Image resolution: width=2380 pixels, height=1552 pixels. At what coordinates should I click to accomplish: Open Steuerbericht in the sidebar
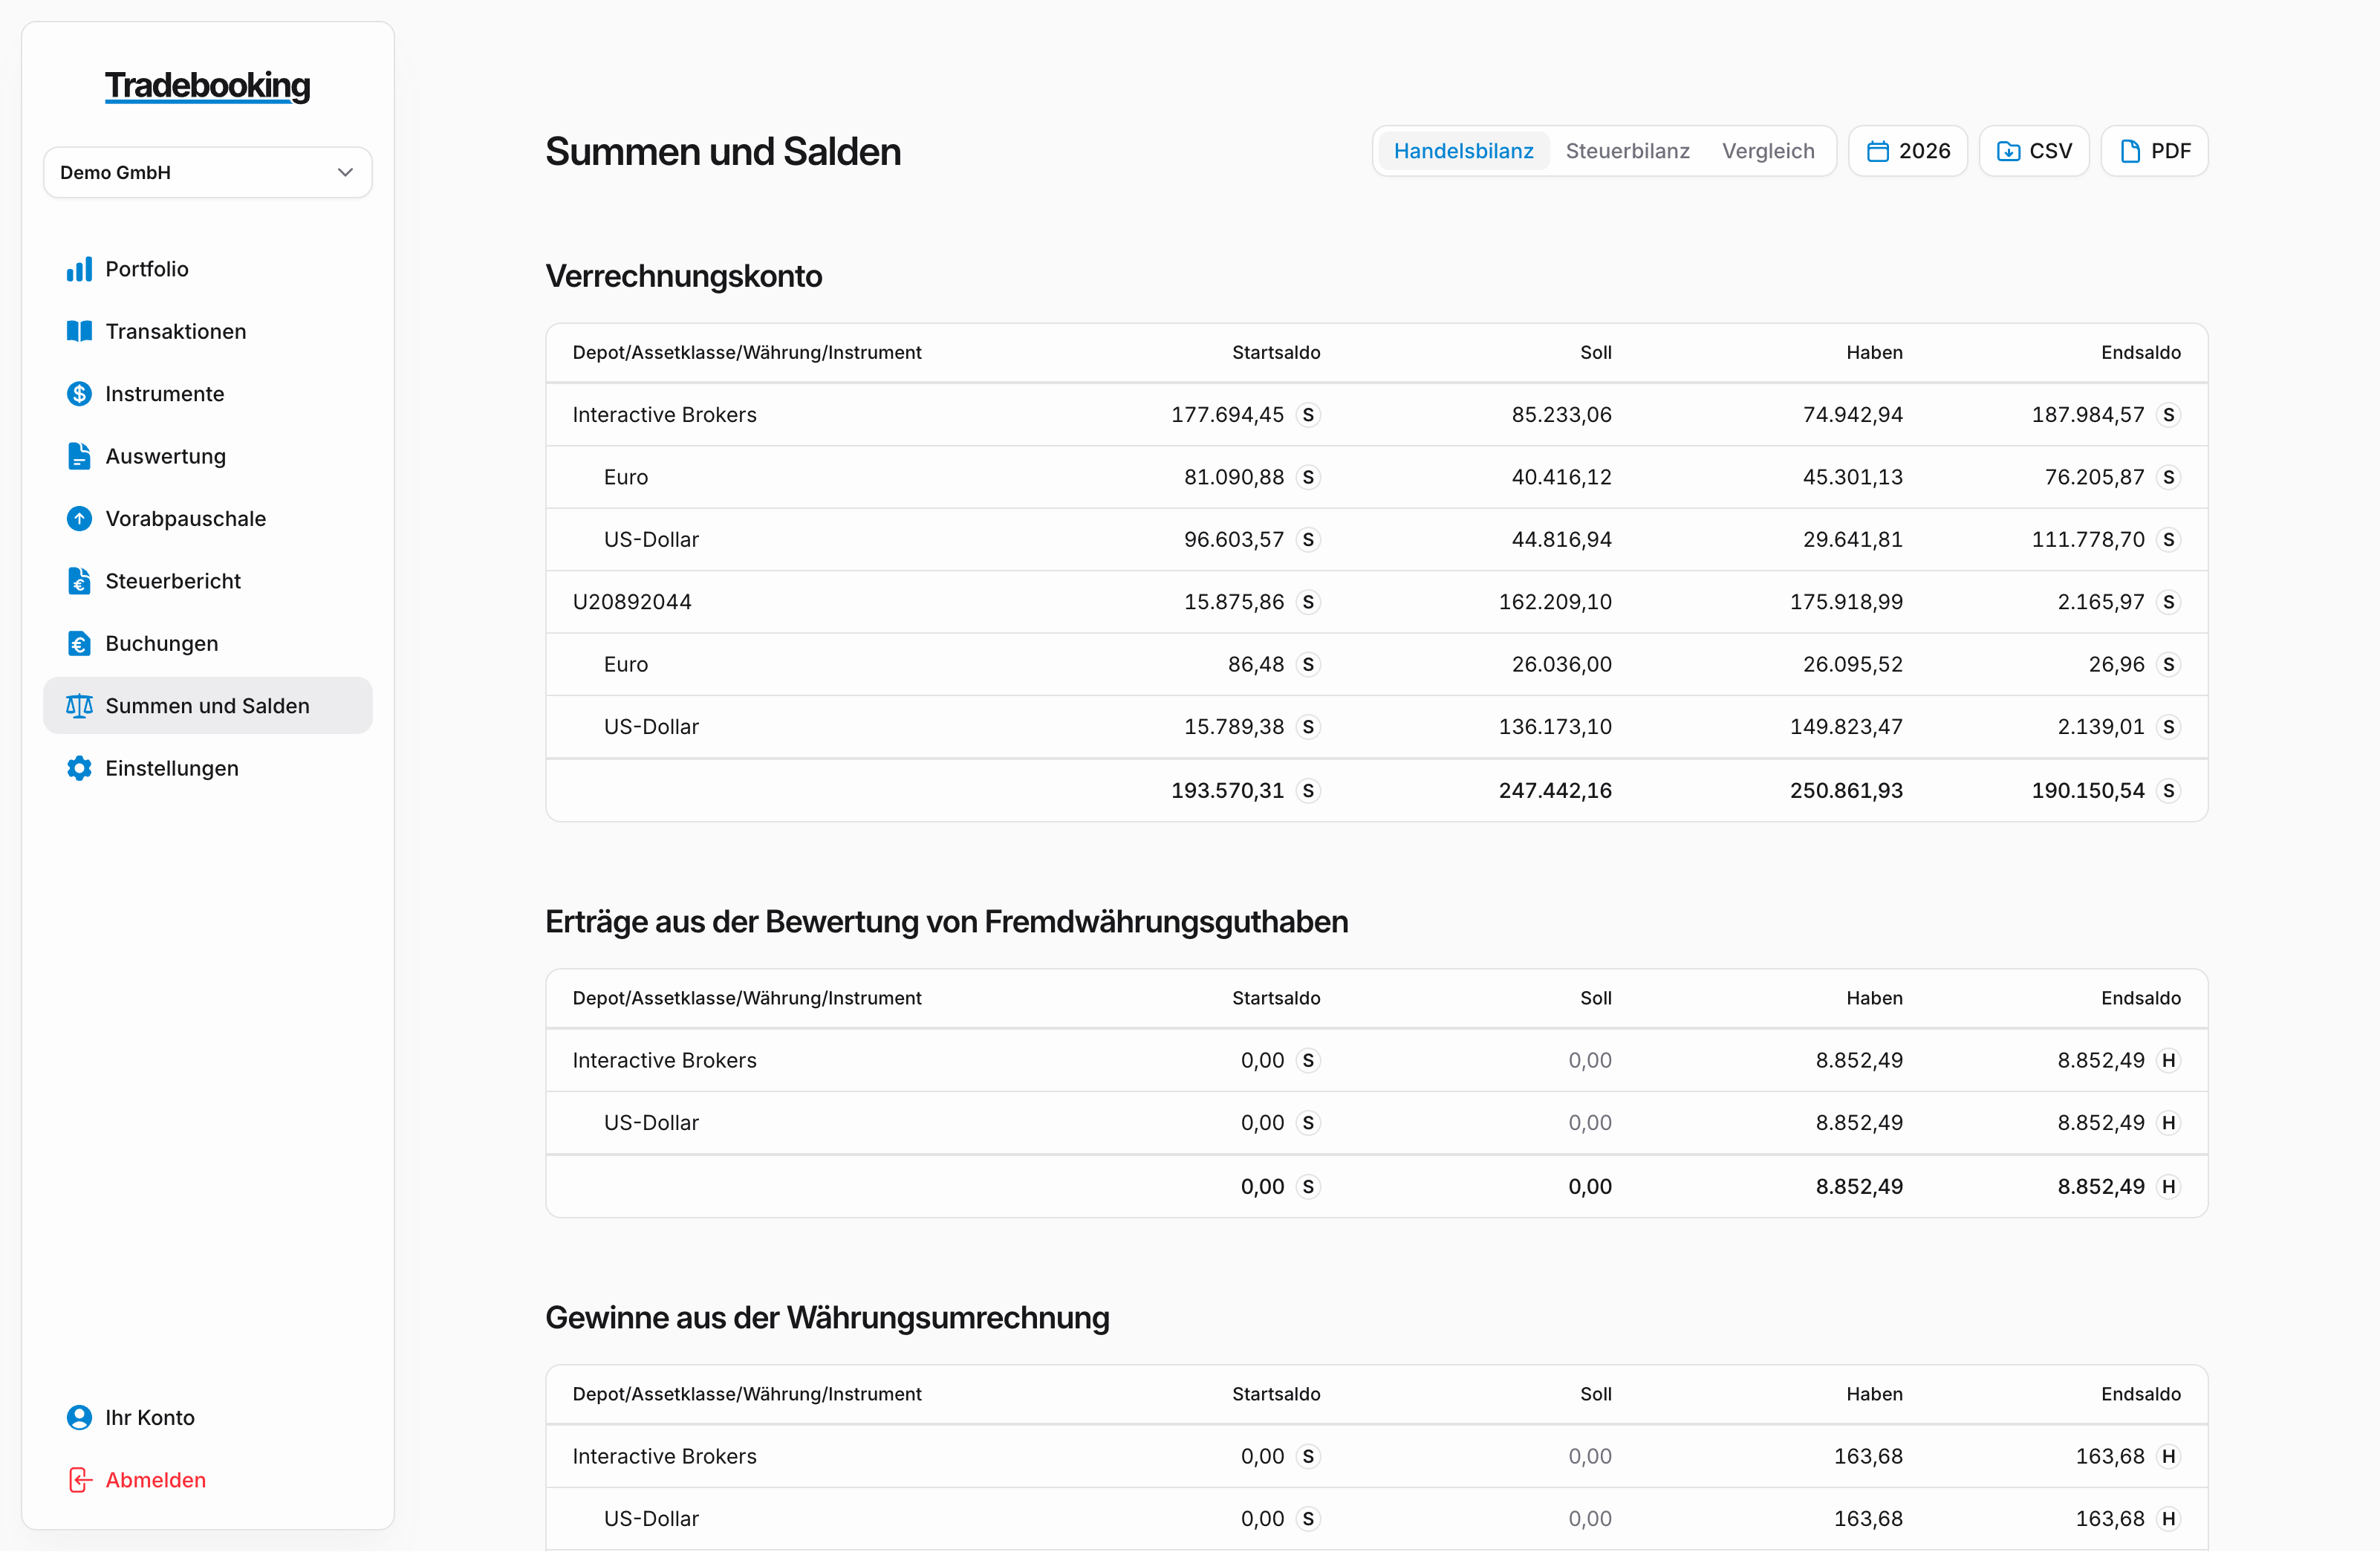pyautogui.click(x=208, y=581)
